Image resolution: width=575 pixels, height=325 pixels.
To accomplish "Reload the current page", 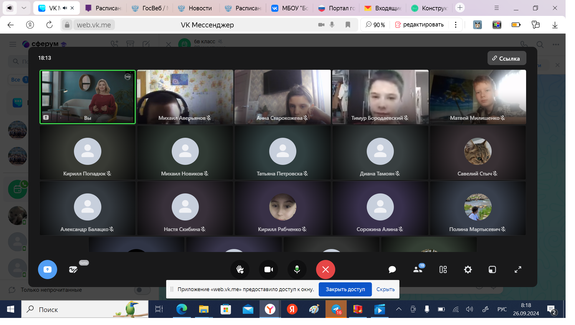I will pos(49,25).
